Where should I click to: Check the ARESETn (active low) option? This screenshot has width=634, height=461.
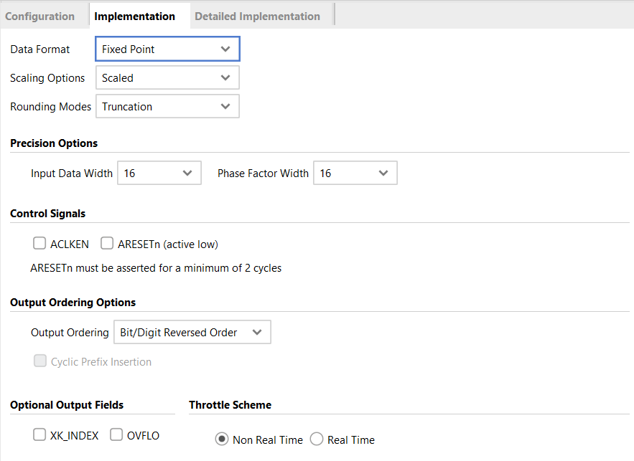[x=107, y=244]
